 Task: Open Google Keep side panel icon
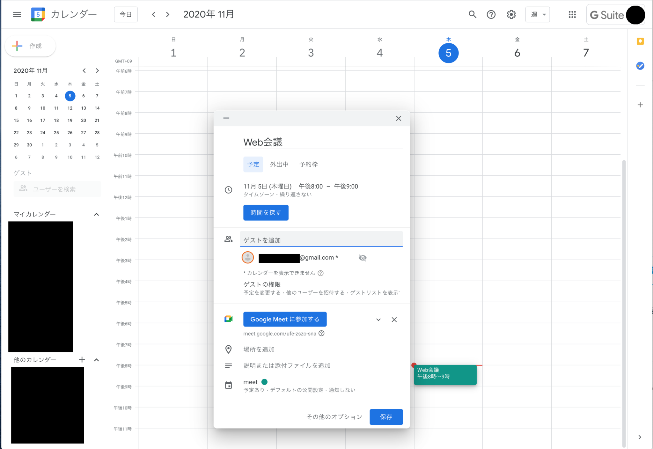(x=640, y=41)
